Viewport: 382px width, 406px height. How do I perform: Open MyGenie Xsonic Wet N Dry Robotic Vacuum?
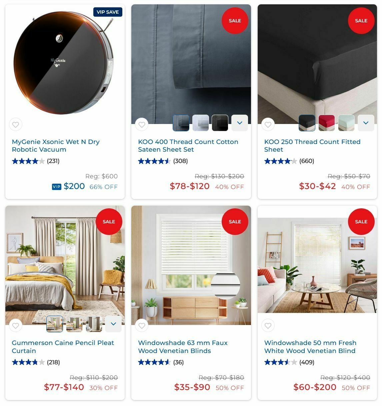pyautogui.click(x=56, y=146)
